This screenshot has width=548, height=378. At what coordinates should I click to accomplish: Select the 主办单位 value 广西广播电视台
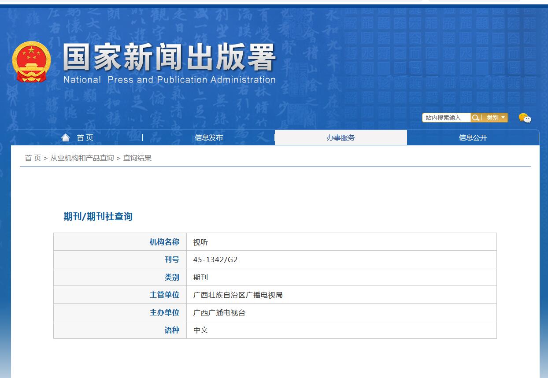pos(221,312)
